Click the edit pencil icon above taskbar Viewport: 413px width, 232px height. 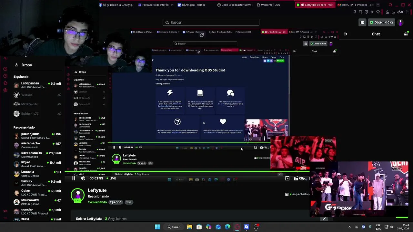click(324, 219)
